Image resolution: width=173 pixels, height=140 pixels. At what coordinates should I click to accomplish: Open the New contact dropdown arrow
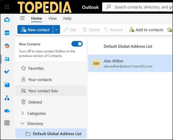tap(57, 30)
